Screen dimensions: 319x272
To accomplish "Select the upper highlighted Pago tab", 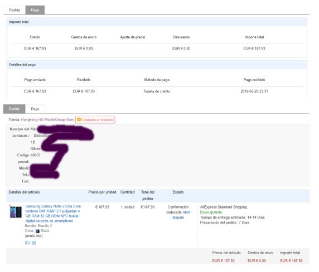I will 35,10.
